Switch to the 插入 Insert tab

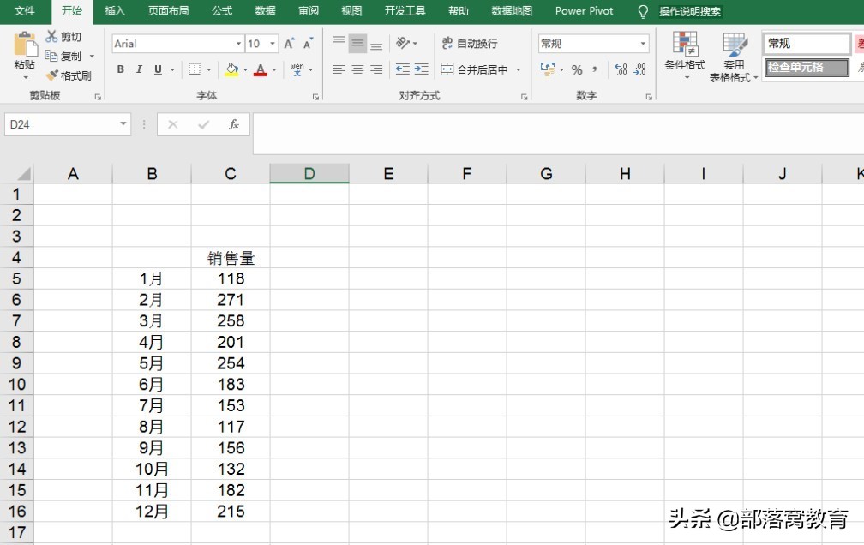point(115,11)
